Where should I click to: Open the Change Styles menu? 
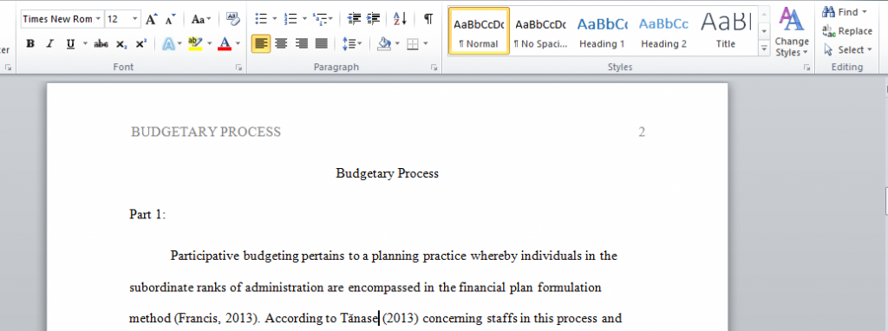[792, 32]
